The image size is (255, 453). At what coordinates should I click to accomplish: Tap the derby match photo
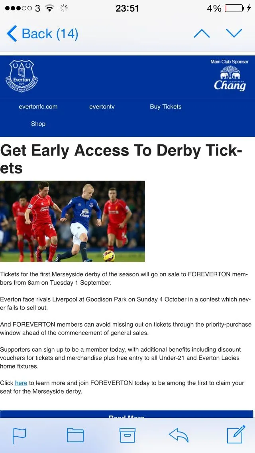[73, 221]
